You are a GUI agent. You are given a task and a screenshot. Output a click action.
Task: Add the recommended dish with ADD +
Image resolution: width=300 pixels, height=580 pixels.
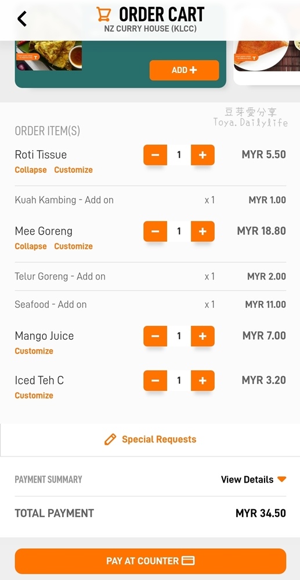coord(184,70)
